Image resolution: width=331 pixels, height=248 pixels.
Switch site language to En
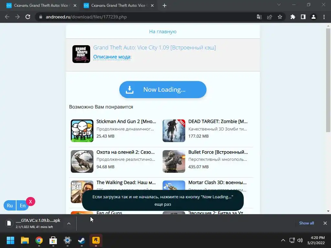point(22,205)
